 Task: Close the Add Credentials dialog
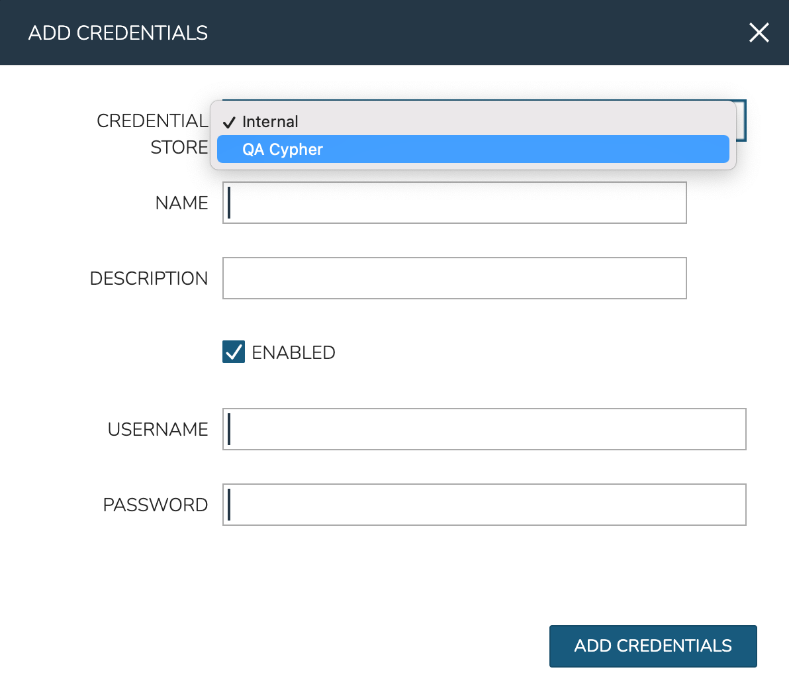coord(759,32)
